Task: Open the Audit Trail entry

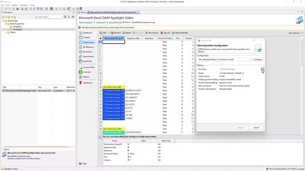Action: [x=85, y=61]
